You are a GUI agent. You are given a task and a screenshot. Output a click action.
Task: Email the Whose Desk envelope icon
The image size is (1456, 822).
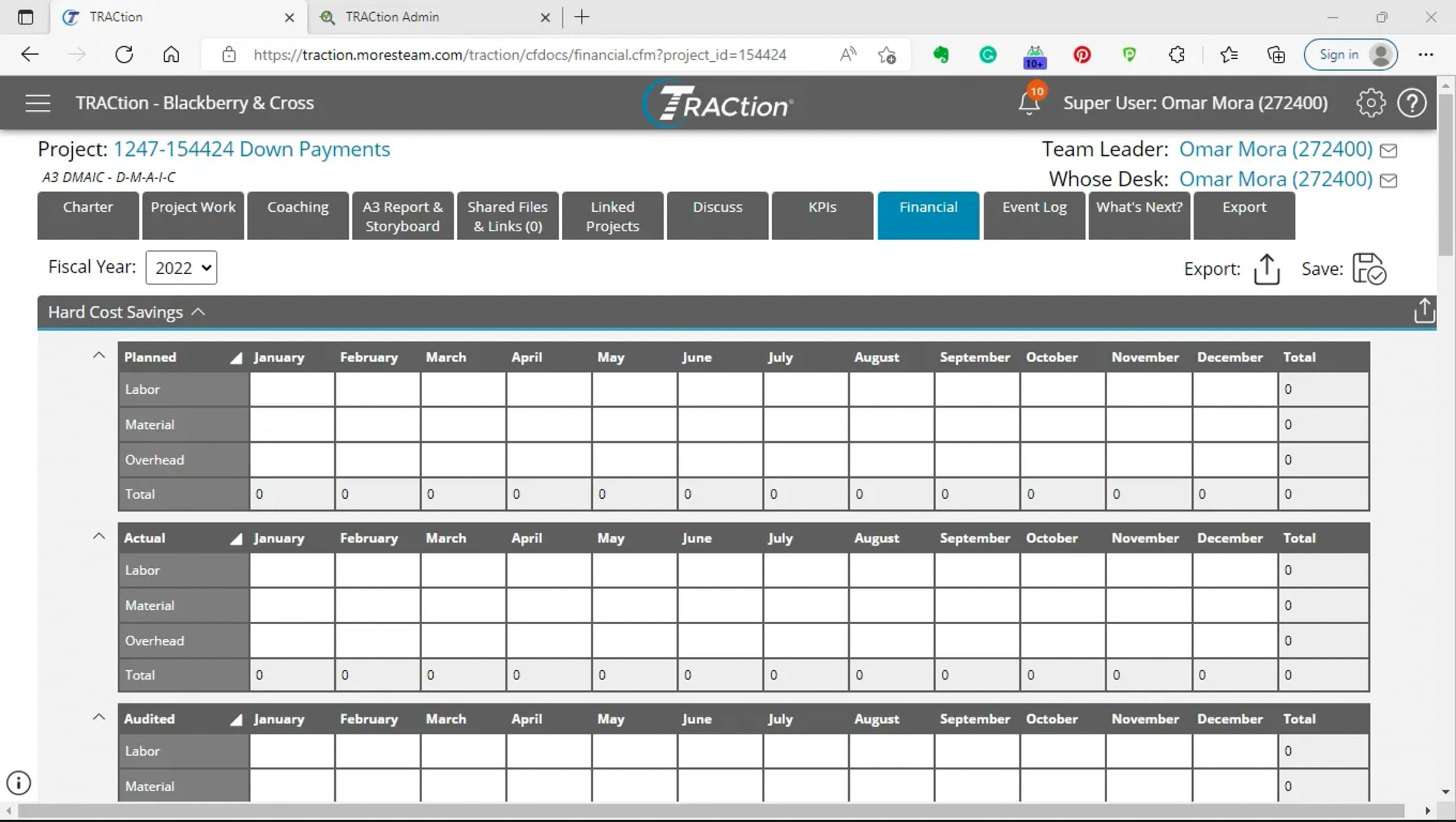coord(1388,180)
